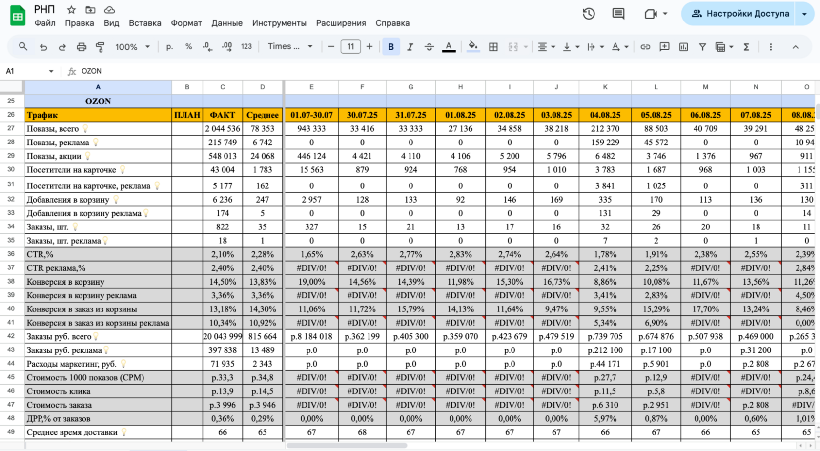Click the search magnifier in the toolbar
Screen dimensions: 820x451
click(x=23, y=47)
